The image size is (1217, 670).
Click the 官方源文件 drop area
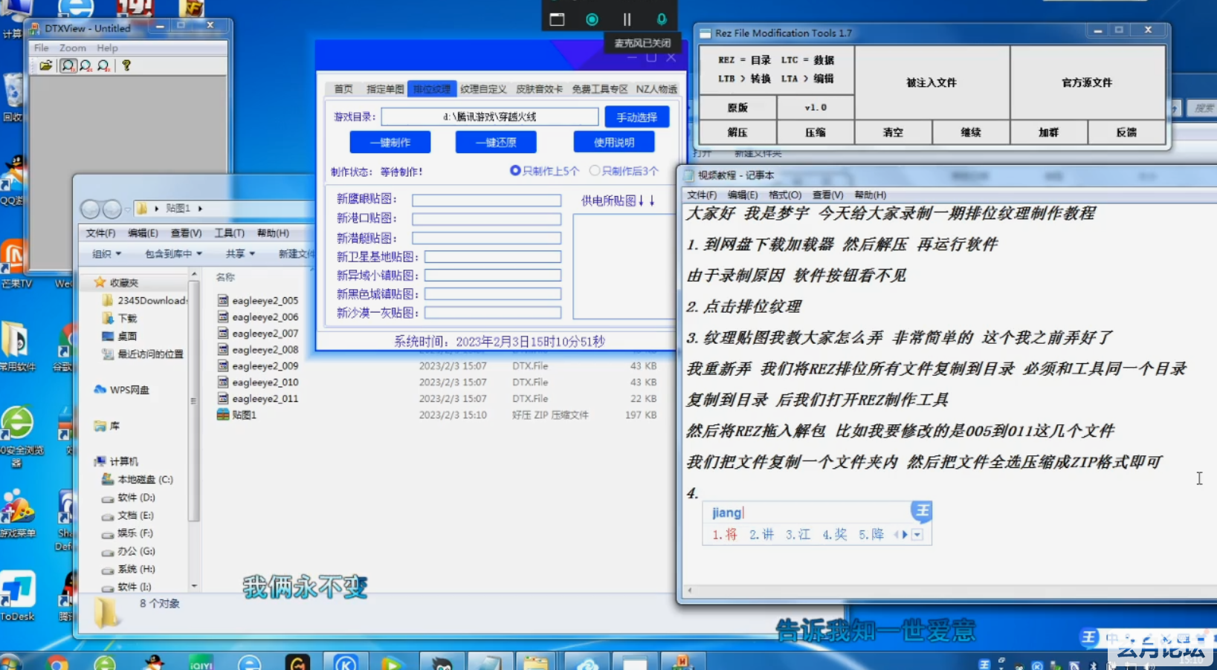coord(1087,82)
